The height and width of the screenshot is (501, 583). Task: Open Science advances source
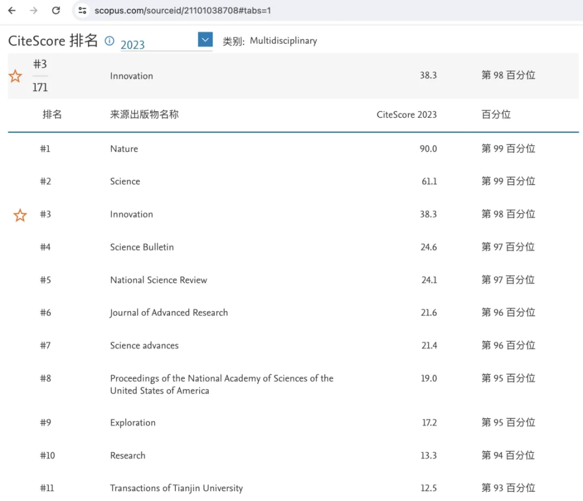tap(145, 346)
